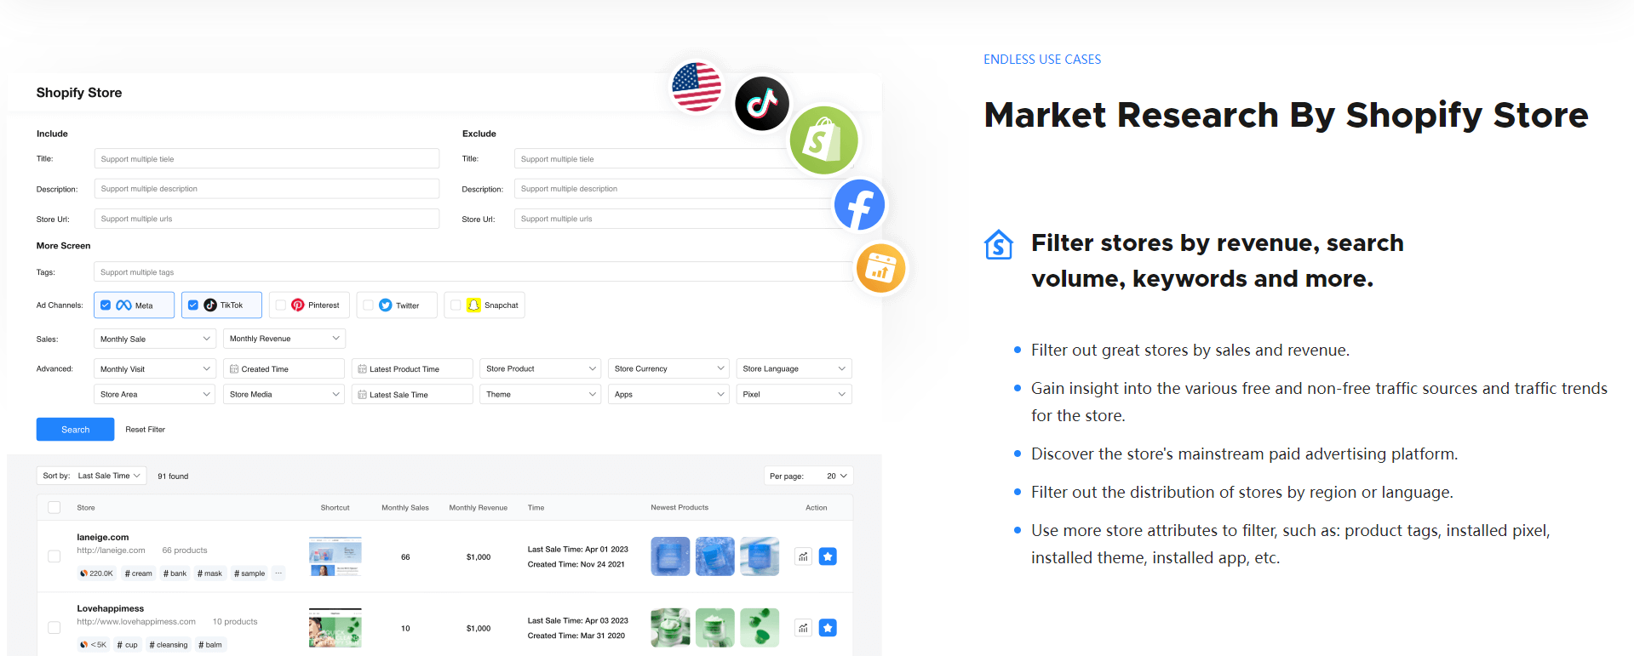Open the Store Currency dropdown
The height and width of the screenshot is (656, 1634).
669,368
